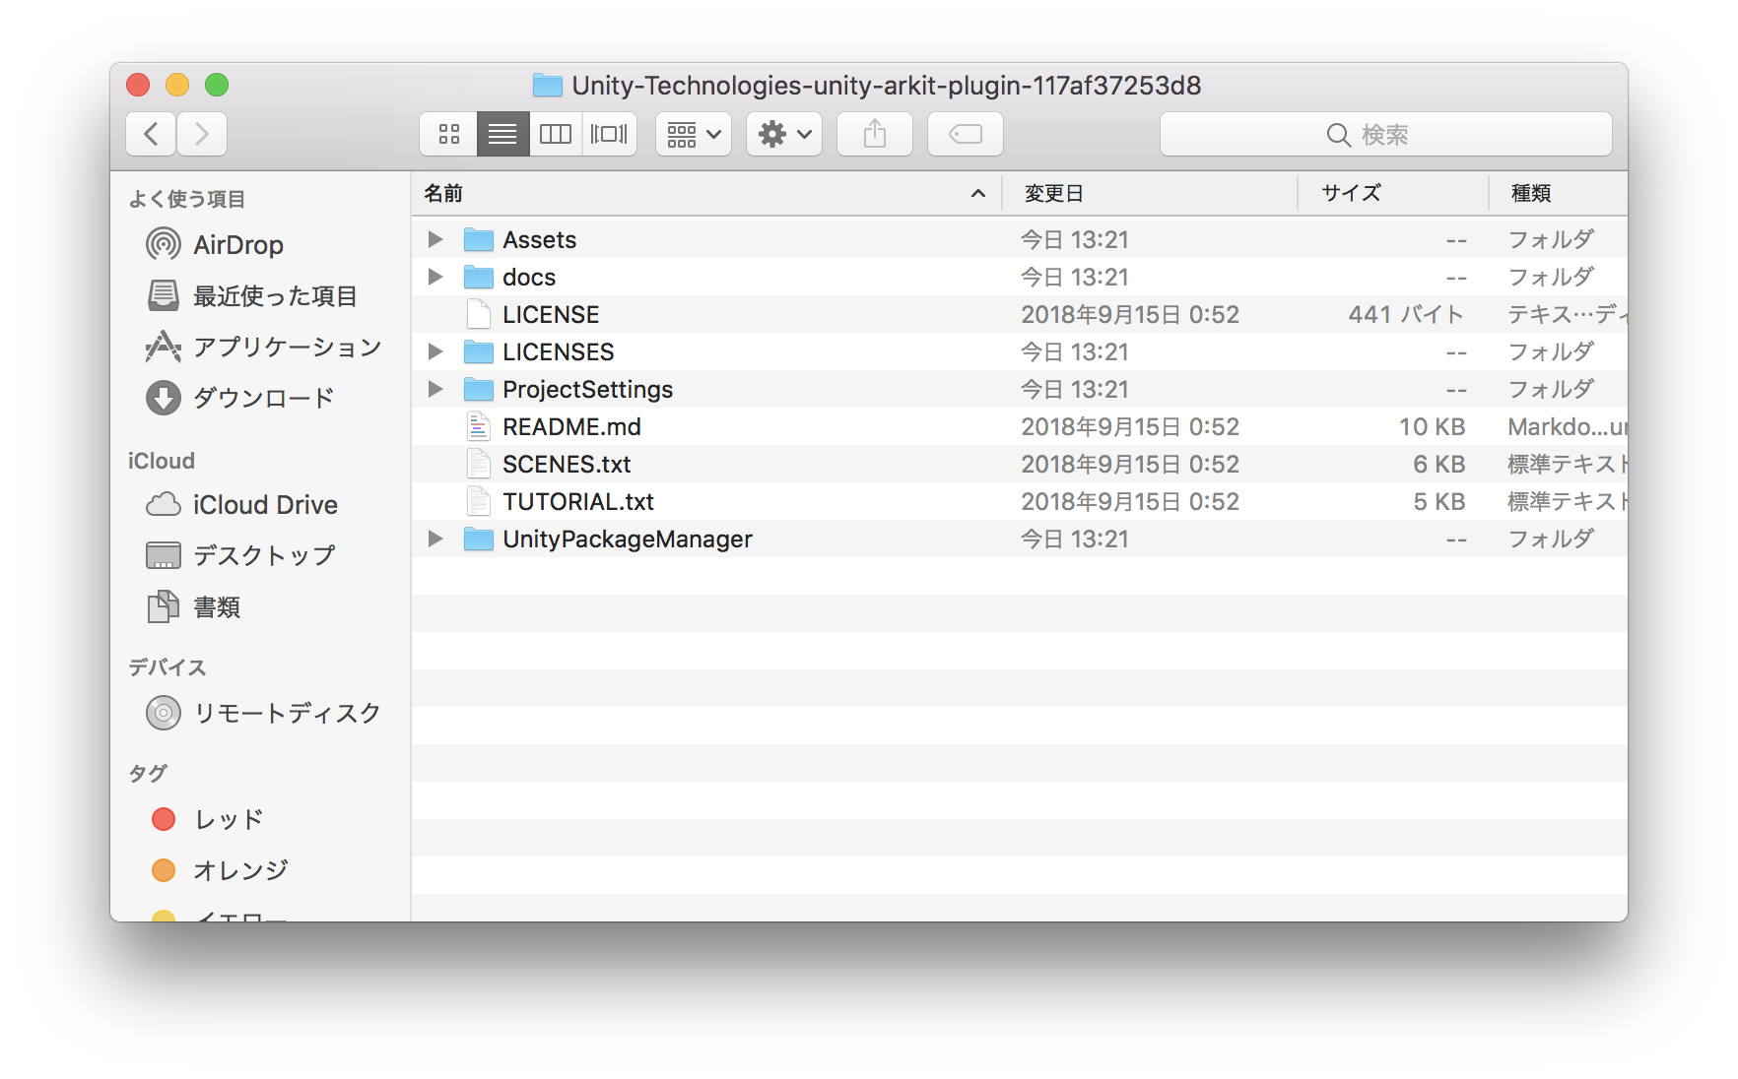Click the Edit Tags toolbar icon
The image size is (1738, 1079).
click(x=965, y=134)
